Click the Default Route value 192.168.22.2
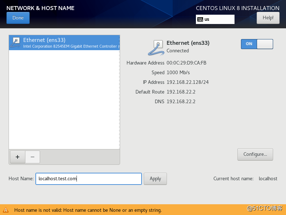Viewport: 286px width, 215px height. coord(181,92)
